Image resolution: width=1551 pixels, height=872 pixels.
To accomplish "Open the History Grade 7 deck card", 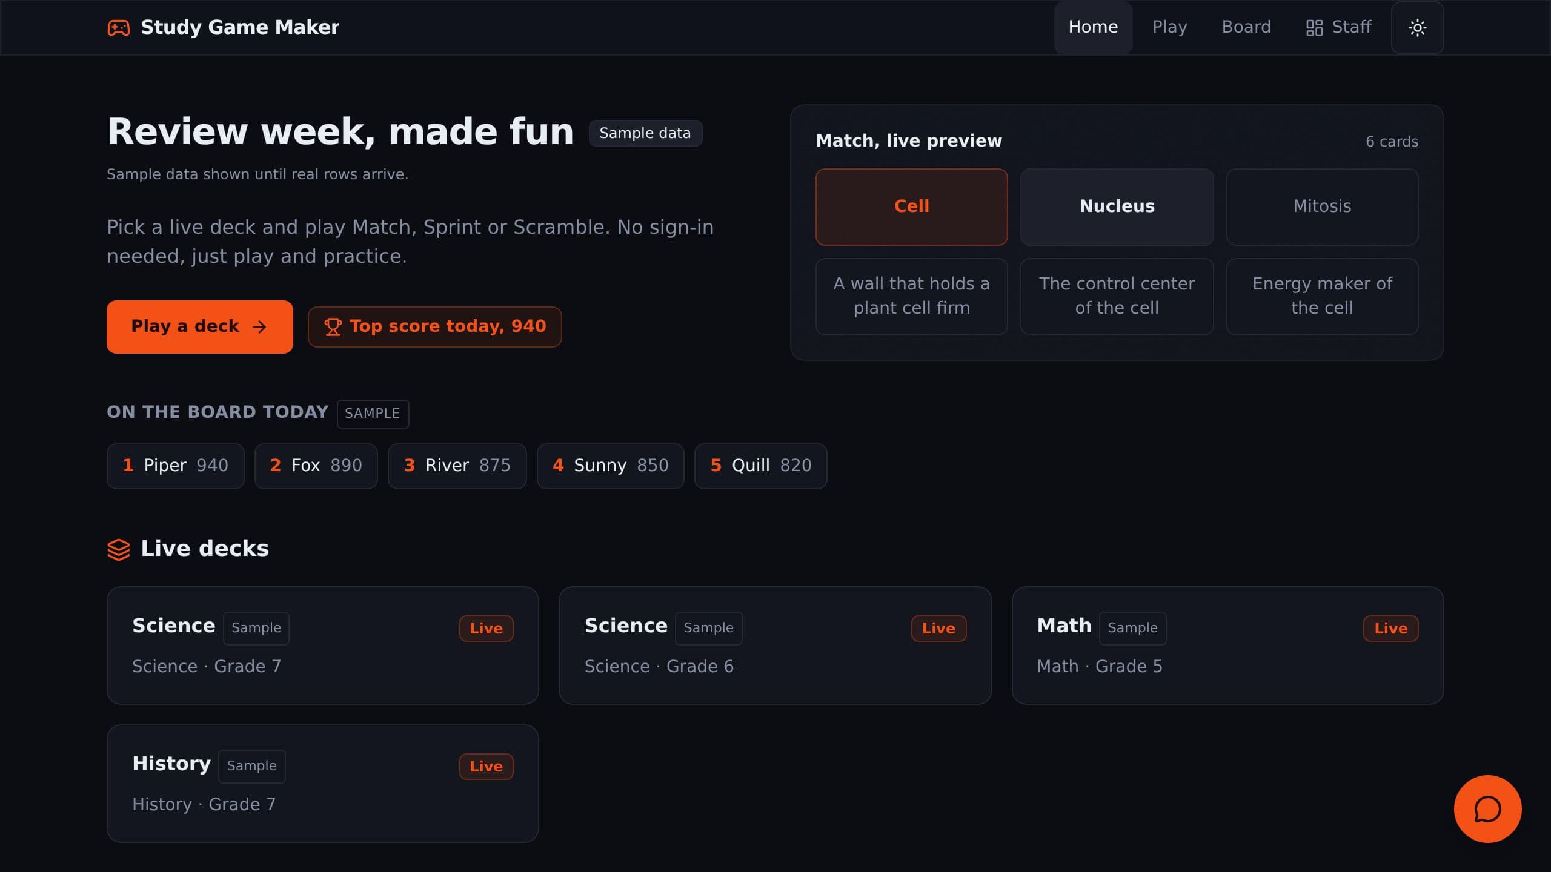I will (322, 783).
